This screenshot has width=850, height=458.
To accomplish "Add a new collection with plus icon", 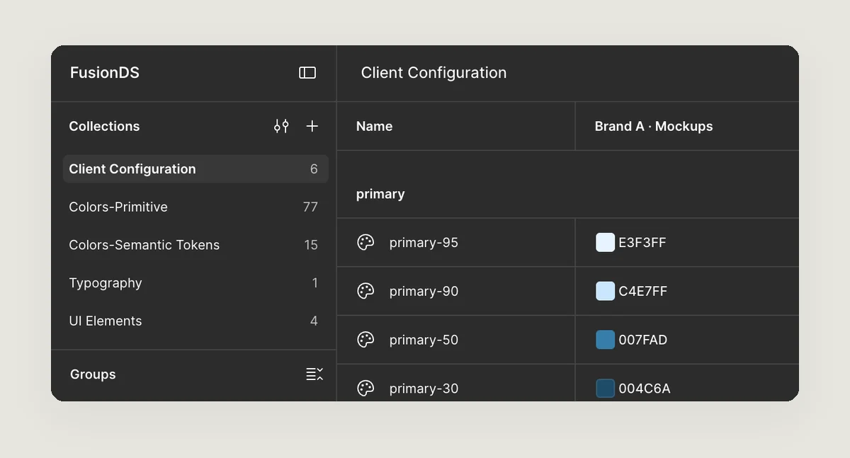I will click(312, 126).
